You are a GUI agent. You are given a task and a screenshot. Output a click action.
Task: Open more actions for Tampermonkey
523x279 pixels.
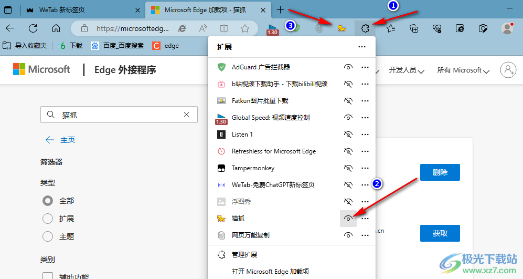pos(365,168)
